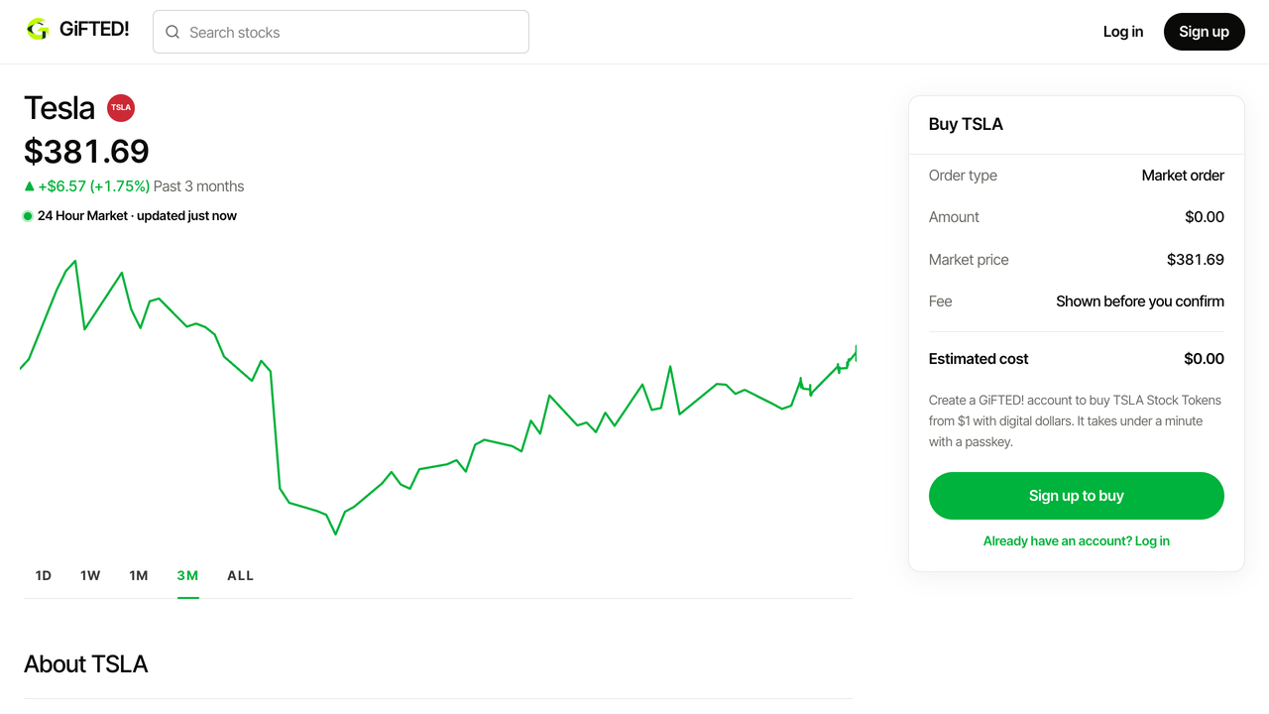The image size is (1269, 714).
Task: Select the 1D chart range
Action: (44, 575)
